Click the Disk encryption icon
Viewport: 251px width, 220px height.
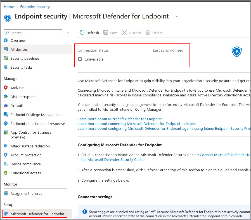click(6, 97)
